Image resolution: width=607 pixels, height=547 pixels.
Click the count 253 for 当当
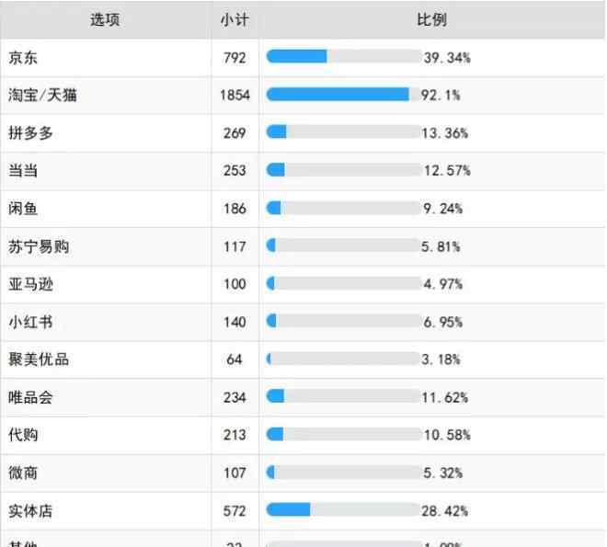[235, 171]
